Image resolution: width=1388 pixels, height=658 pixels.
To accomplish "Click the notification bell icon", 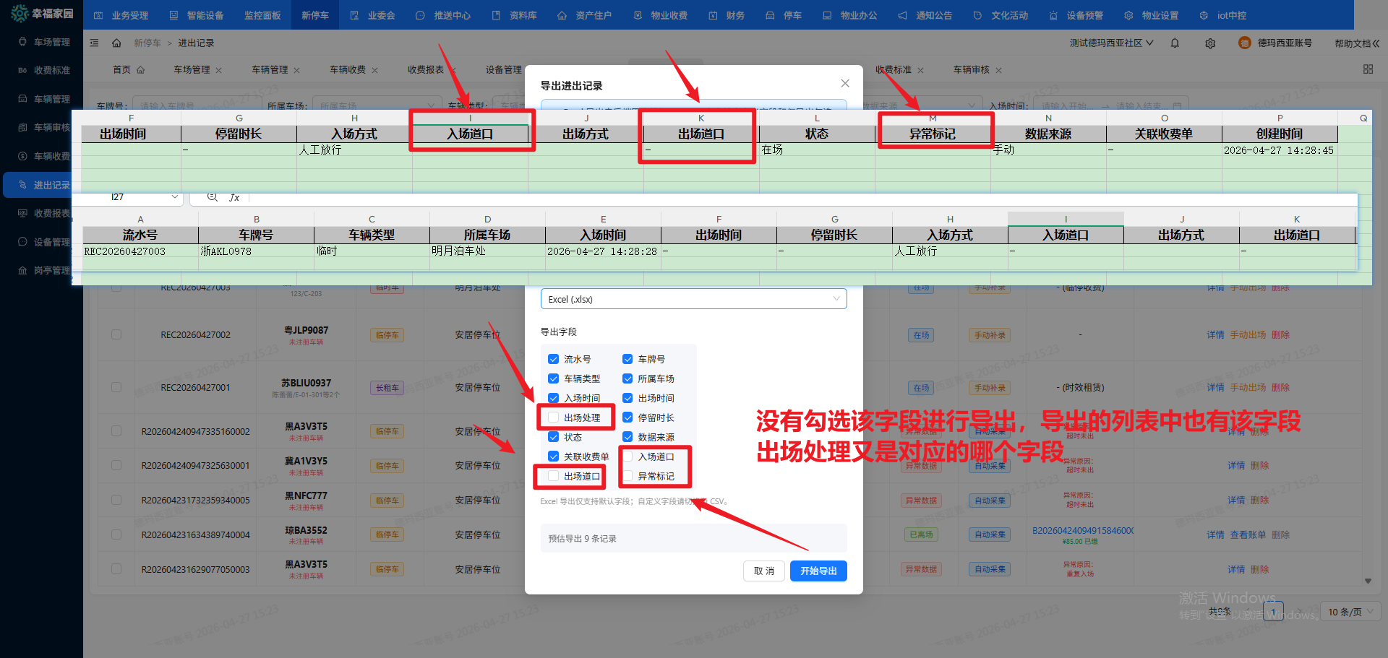I will 1175,43.
